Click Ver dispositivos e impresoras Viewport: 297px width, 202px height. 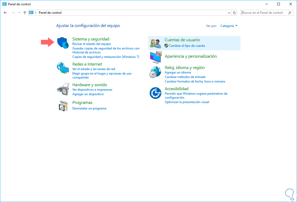pyautogui.click(x=92, y=90)
